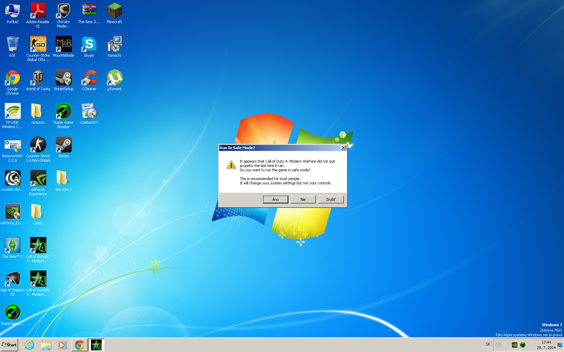This screenshot has width=564, height=352.
Task: Close the Run In Safe Mode dialog
Action: point(343,148)
